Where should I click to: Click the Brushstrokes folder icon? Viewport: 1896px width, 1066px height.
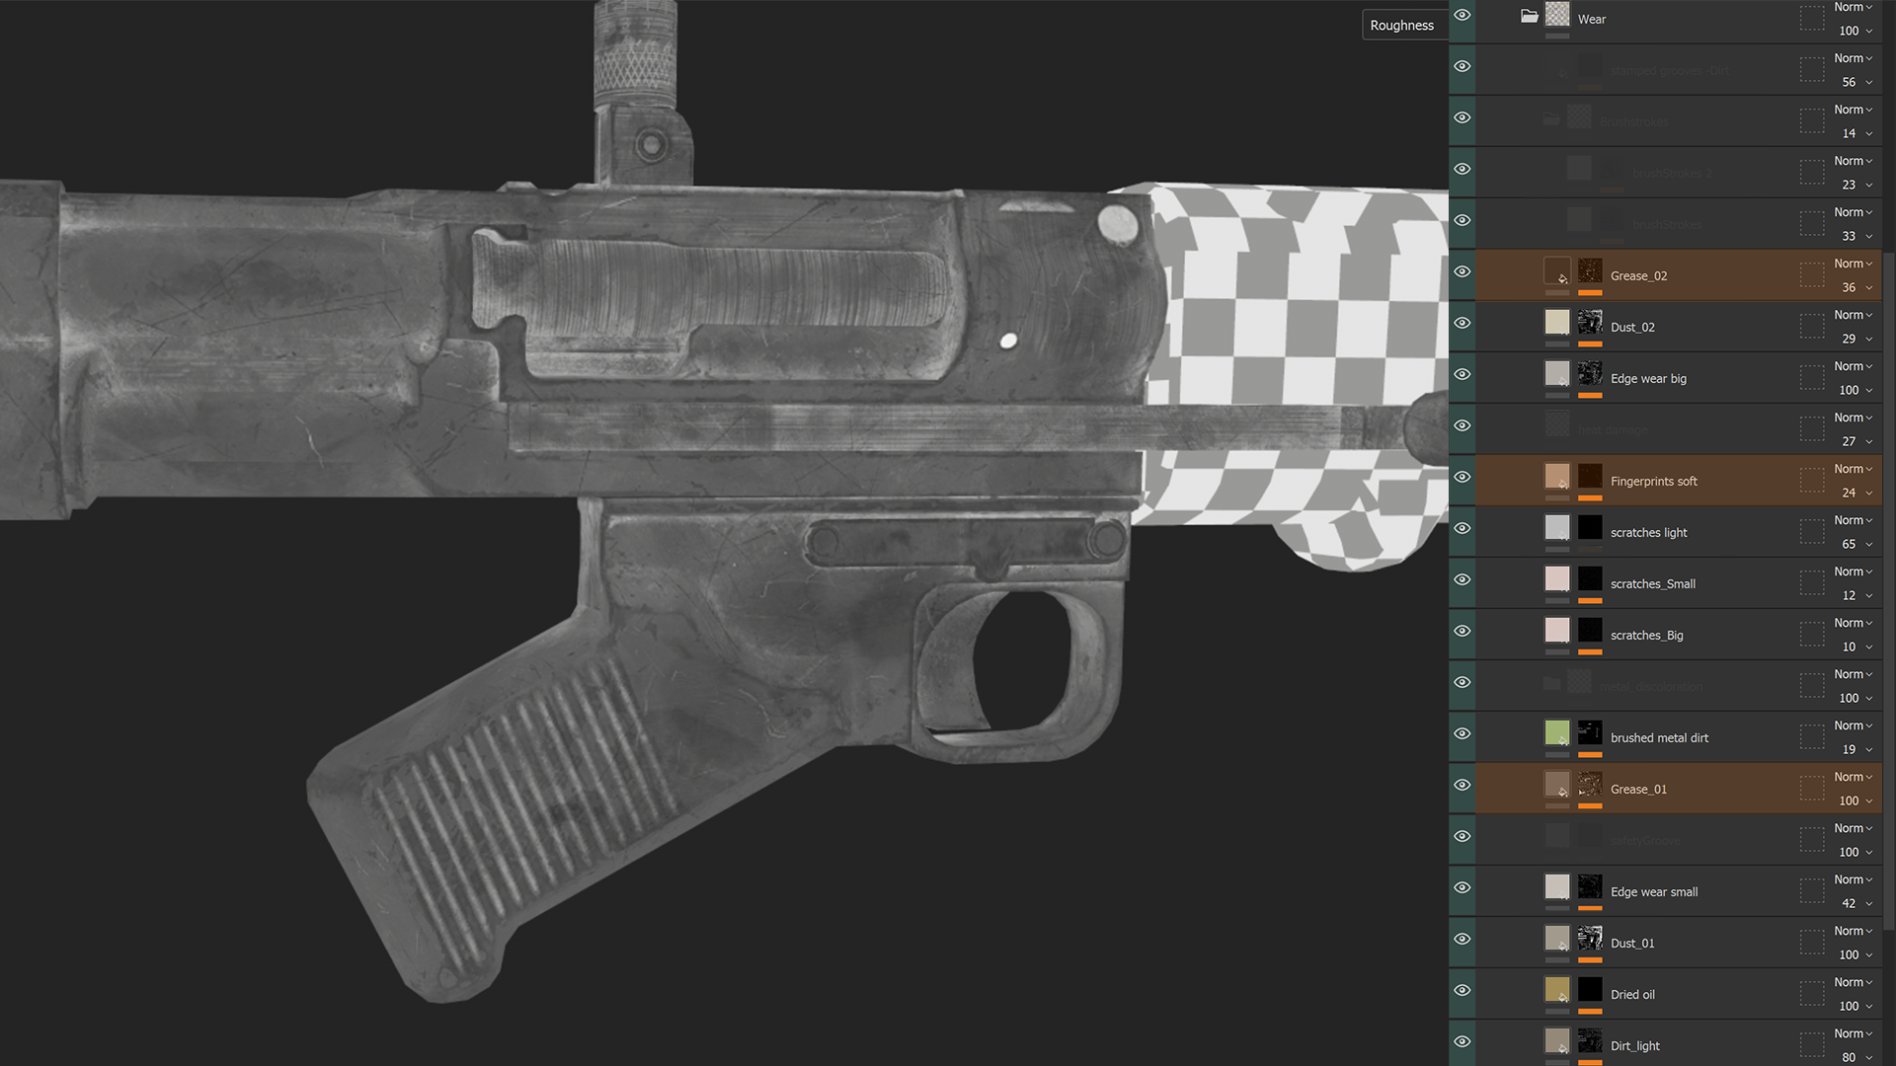(x=1551, y=119)
